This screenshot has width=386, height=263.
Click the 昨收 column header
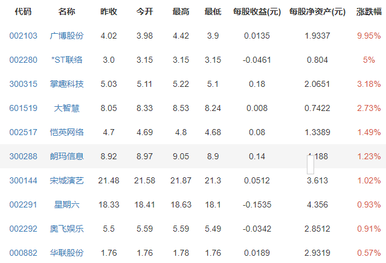coord(109,11)
